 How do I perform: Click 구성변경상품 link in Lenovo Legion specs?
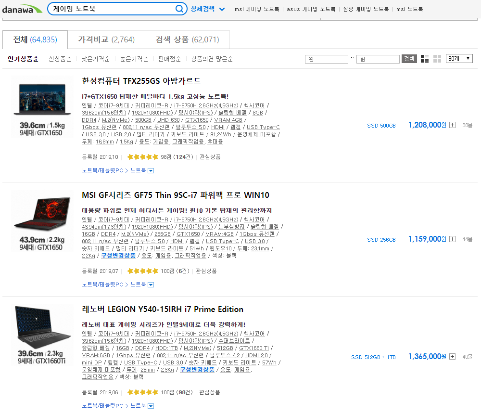(x=197, y=370)
